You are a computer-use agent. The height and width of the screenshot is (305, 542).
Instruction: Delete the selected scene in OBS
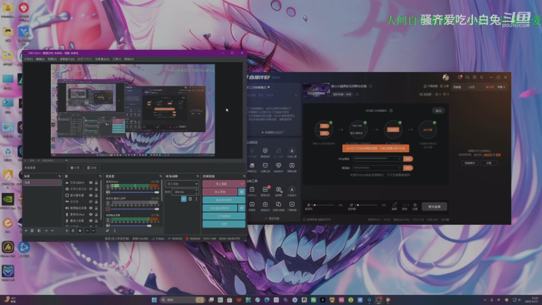(x=32, y=230)
